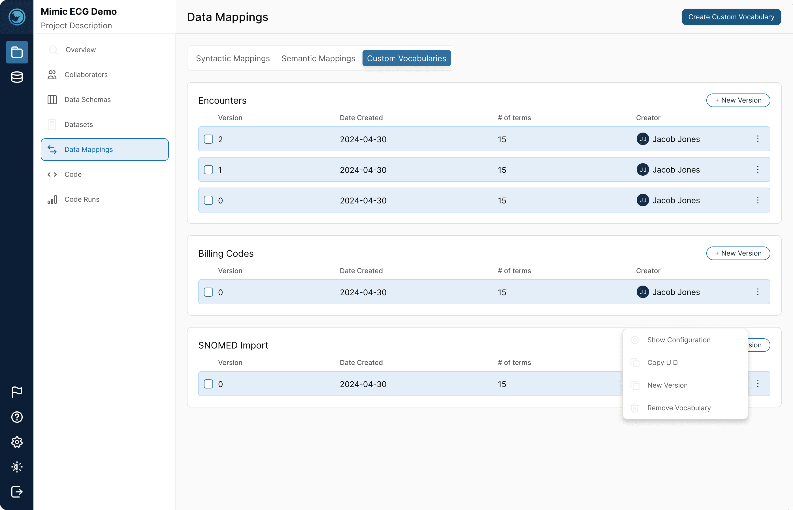Open help question mark icon
This screenshot has width=793, height=510.
(x=17, y=417)
